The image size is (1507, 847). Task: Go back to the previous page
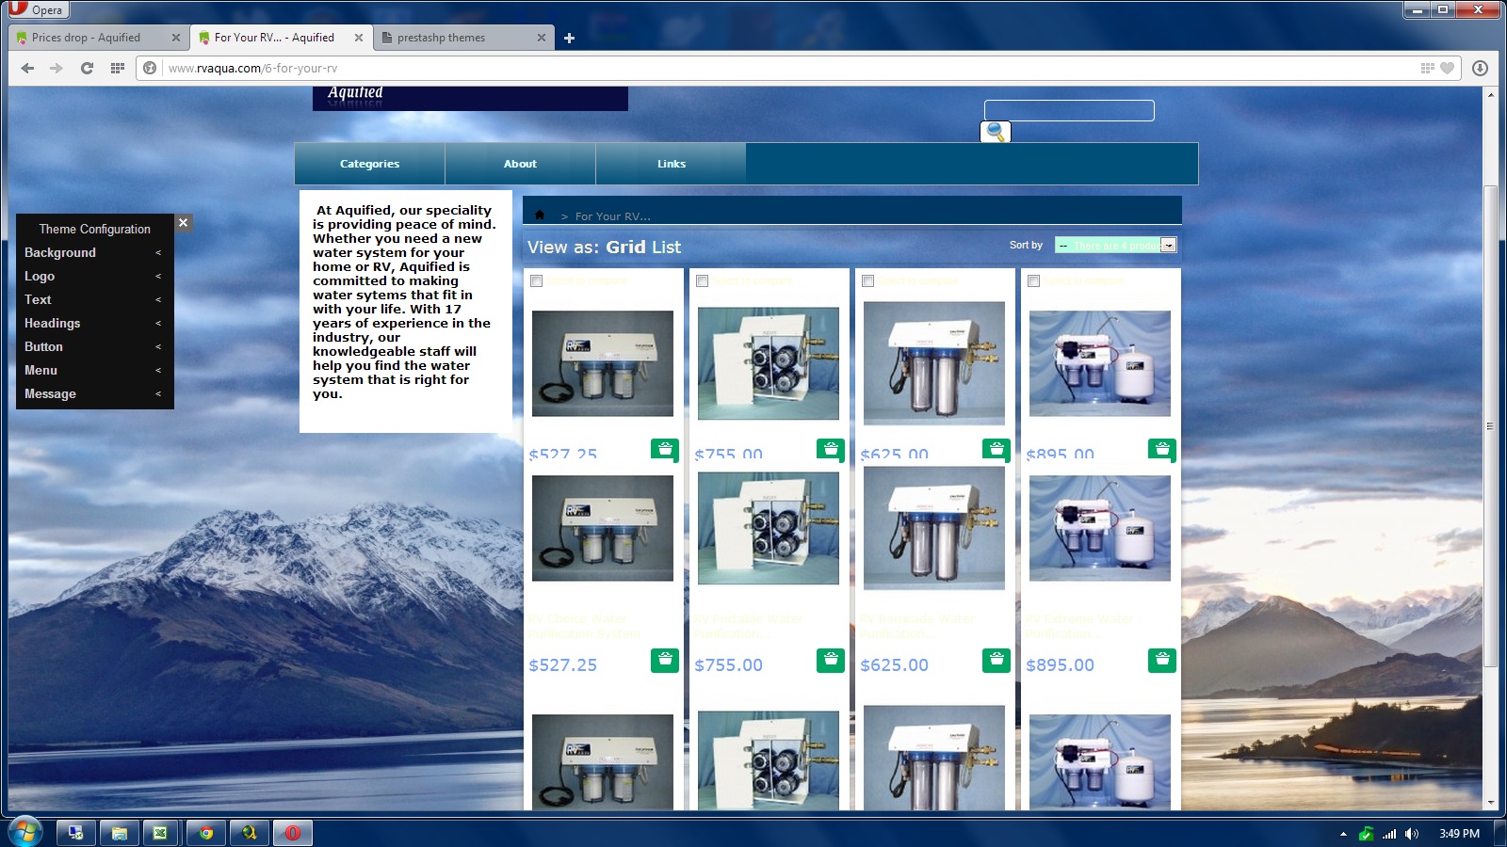click(27, 68)
